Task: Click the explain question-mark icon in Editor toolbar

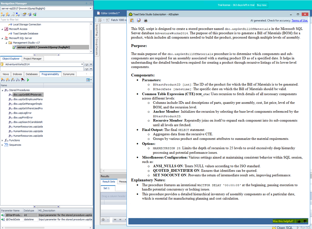Action: click(108, 20)
